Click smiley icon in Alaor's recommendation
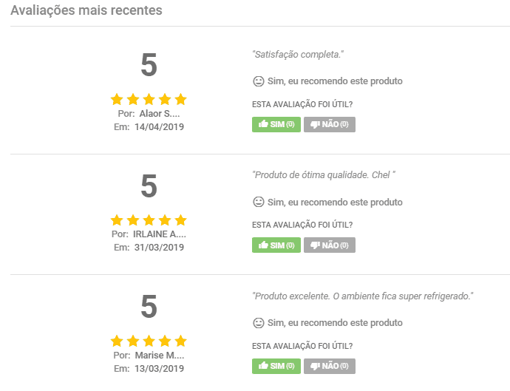The height and width of the screenshot is (391, 510). point(259,81)
